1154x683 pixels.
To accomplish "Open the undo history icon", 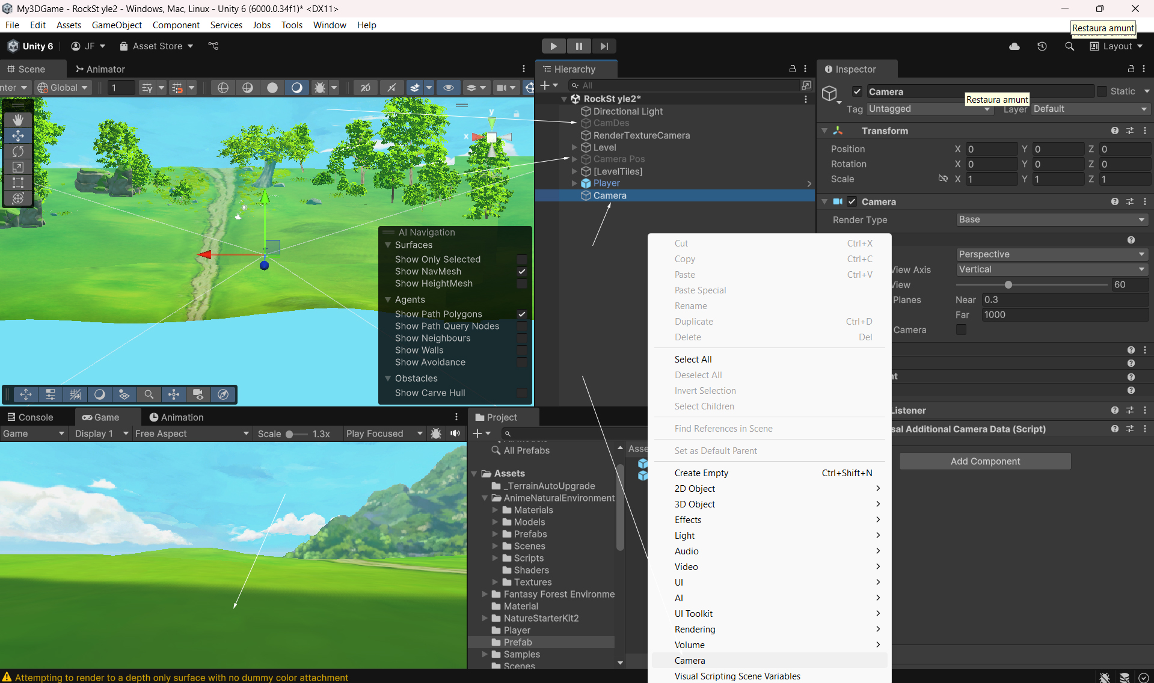I will click(1042, 46).
